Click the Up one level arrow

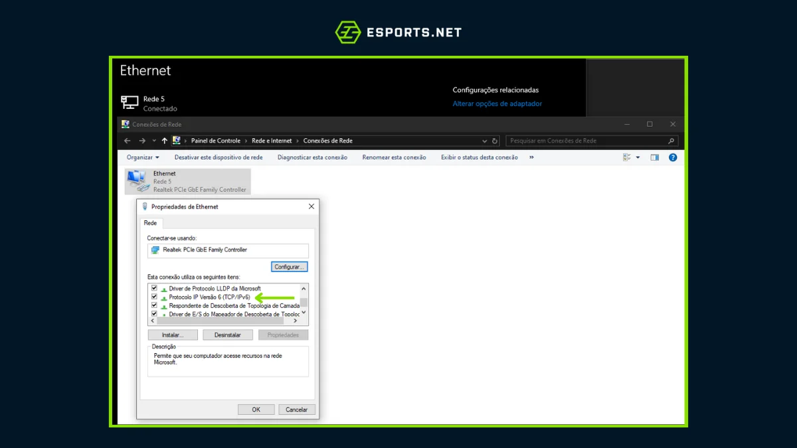[x=165, y=141]
